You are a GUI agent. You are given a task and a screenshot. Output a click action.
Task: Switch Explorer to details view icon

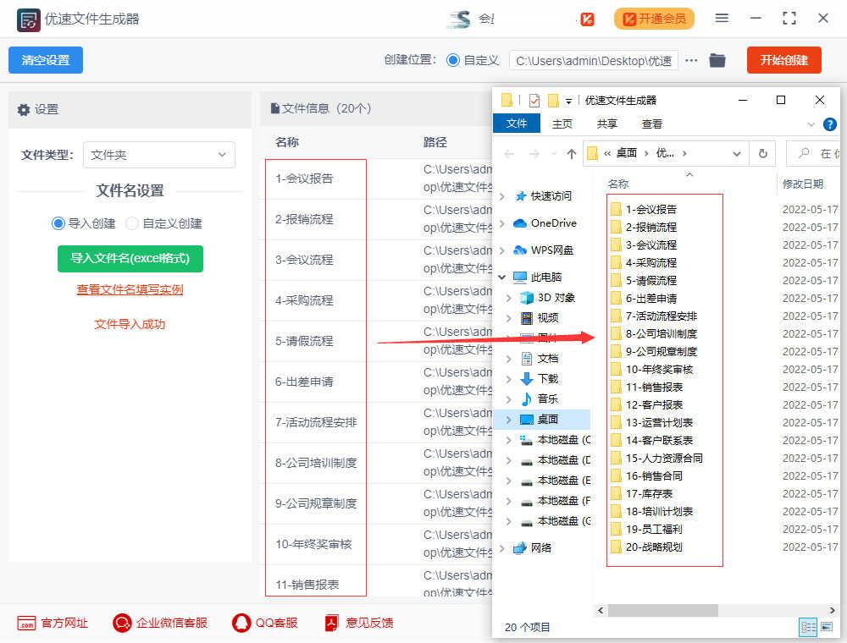(807, 628)
